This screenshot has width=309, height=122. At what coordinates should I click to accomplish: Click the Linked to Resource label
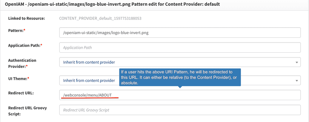tap(26, 18)
